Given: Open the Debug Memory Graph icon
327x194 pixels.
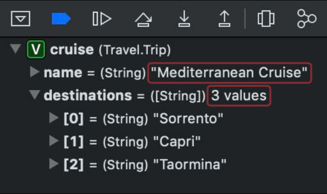Looking at the screenshot, I should [307, 19].
